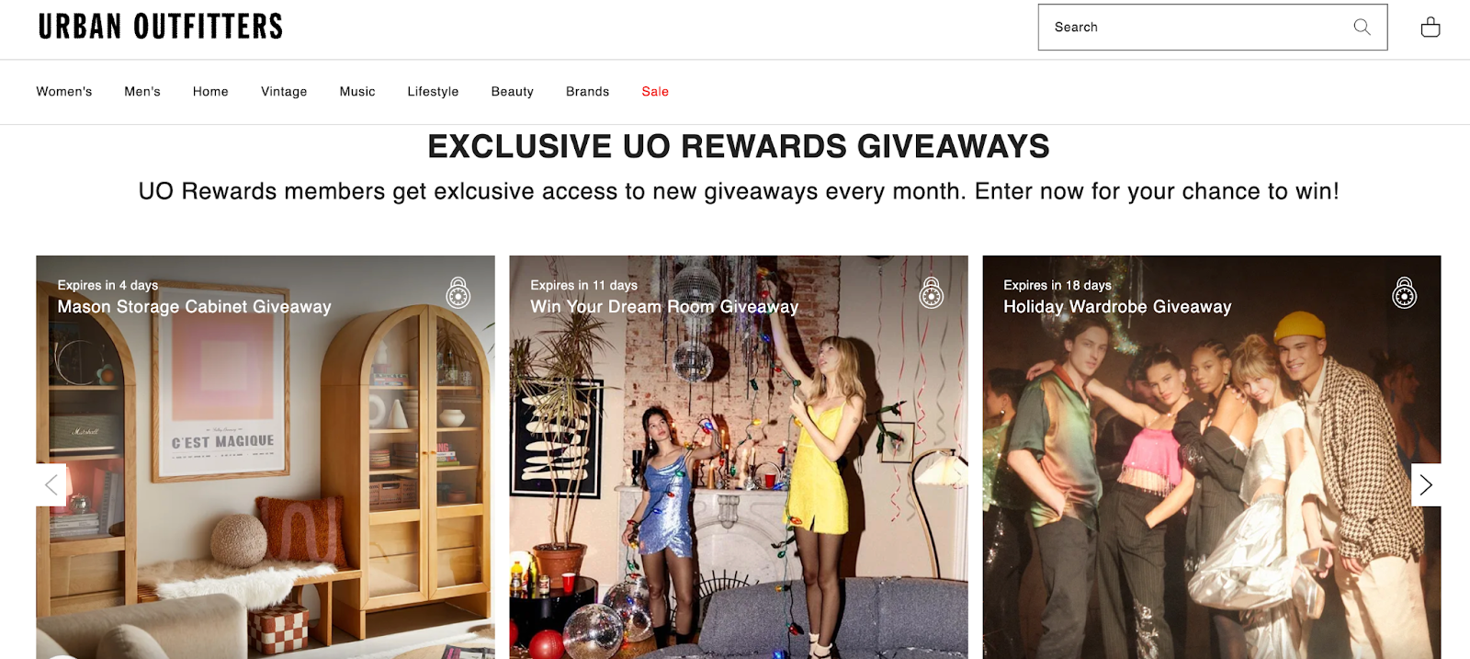
Task: Click lock icon on Holiday Wardrobe Giveaway card
Action: coord(1405,293)
